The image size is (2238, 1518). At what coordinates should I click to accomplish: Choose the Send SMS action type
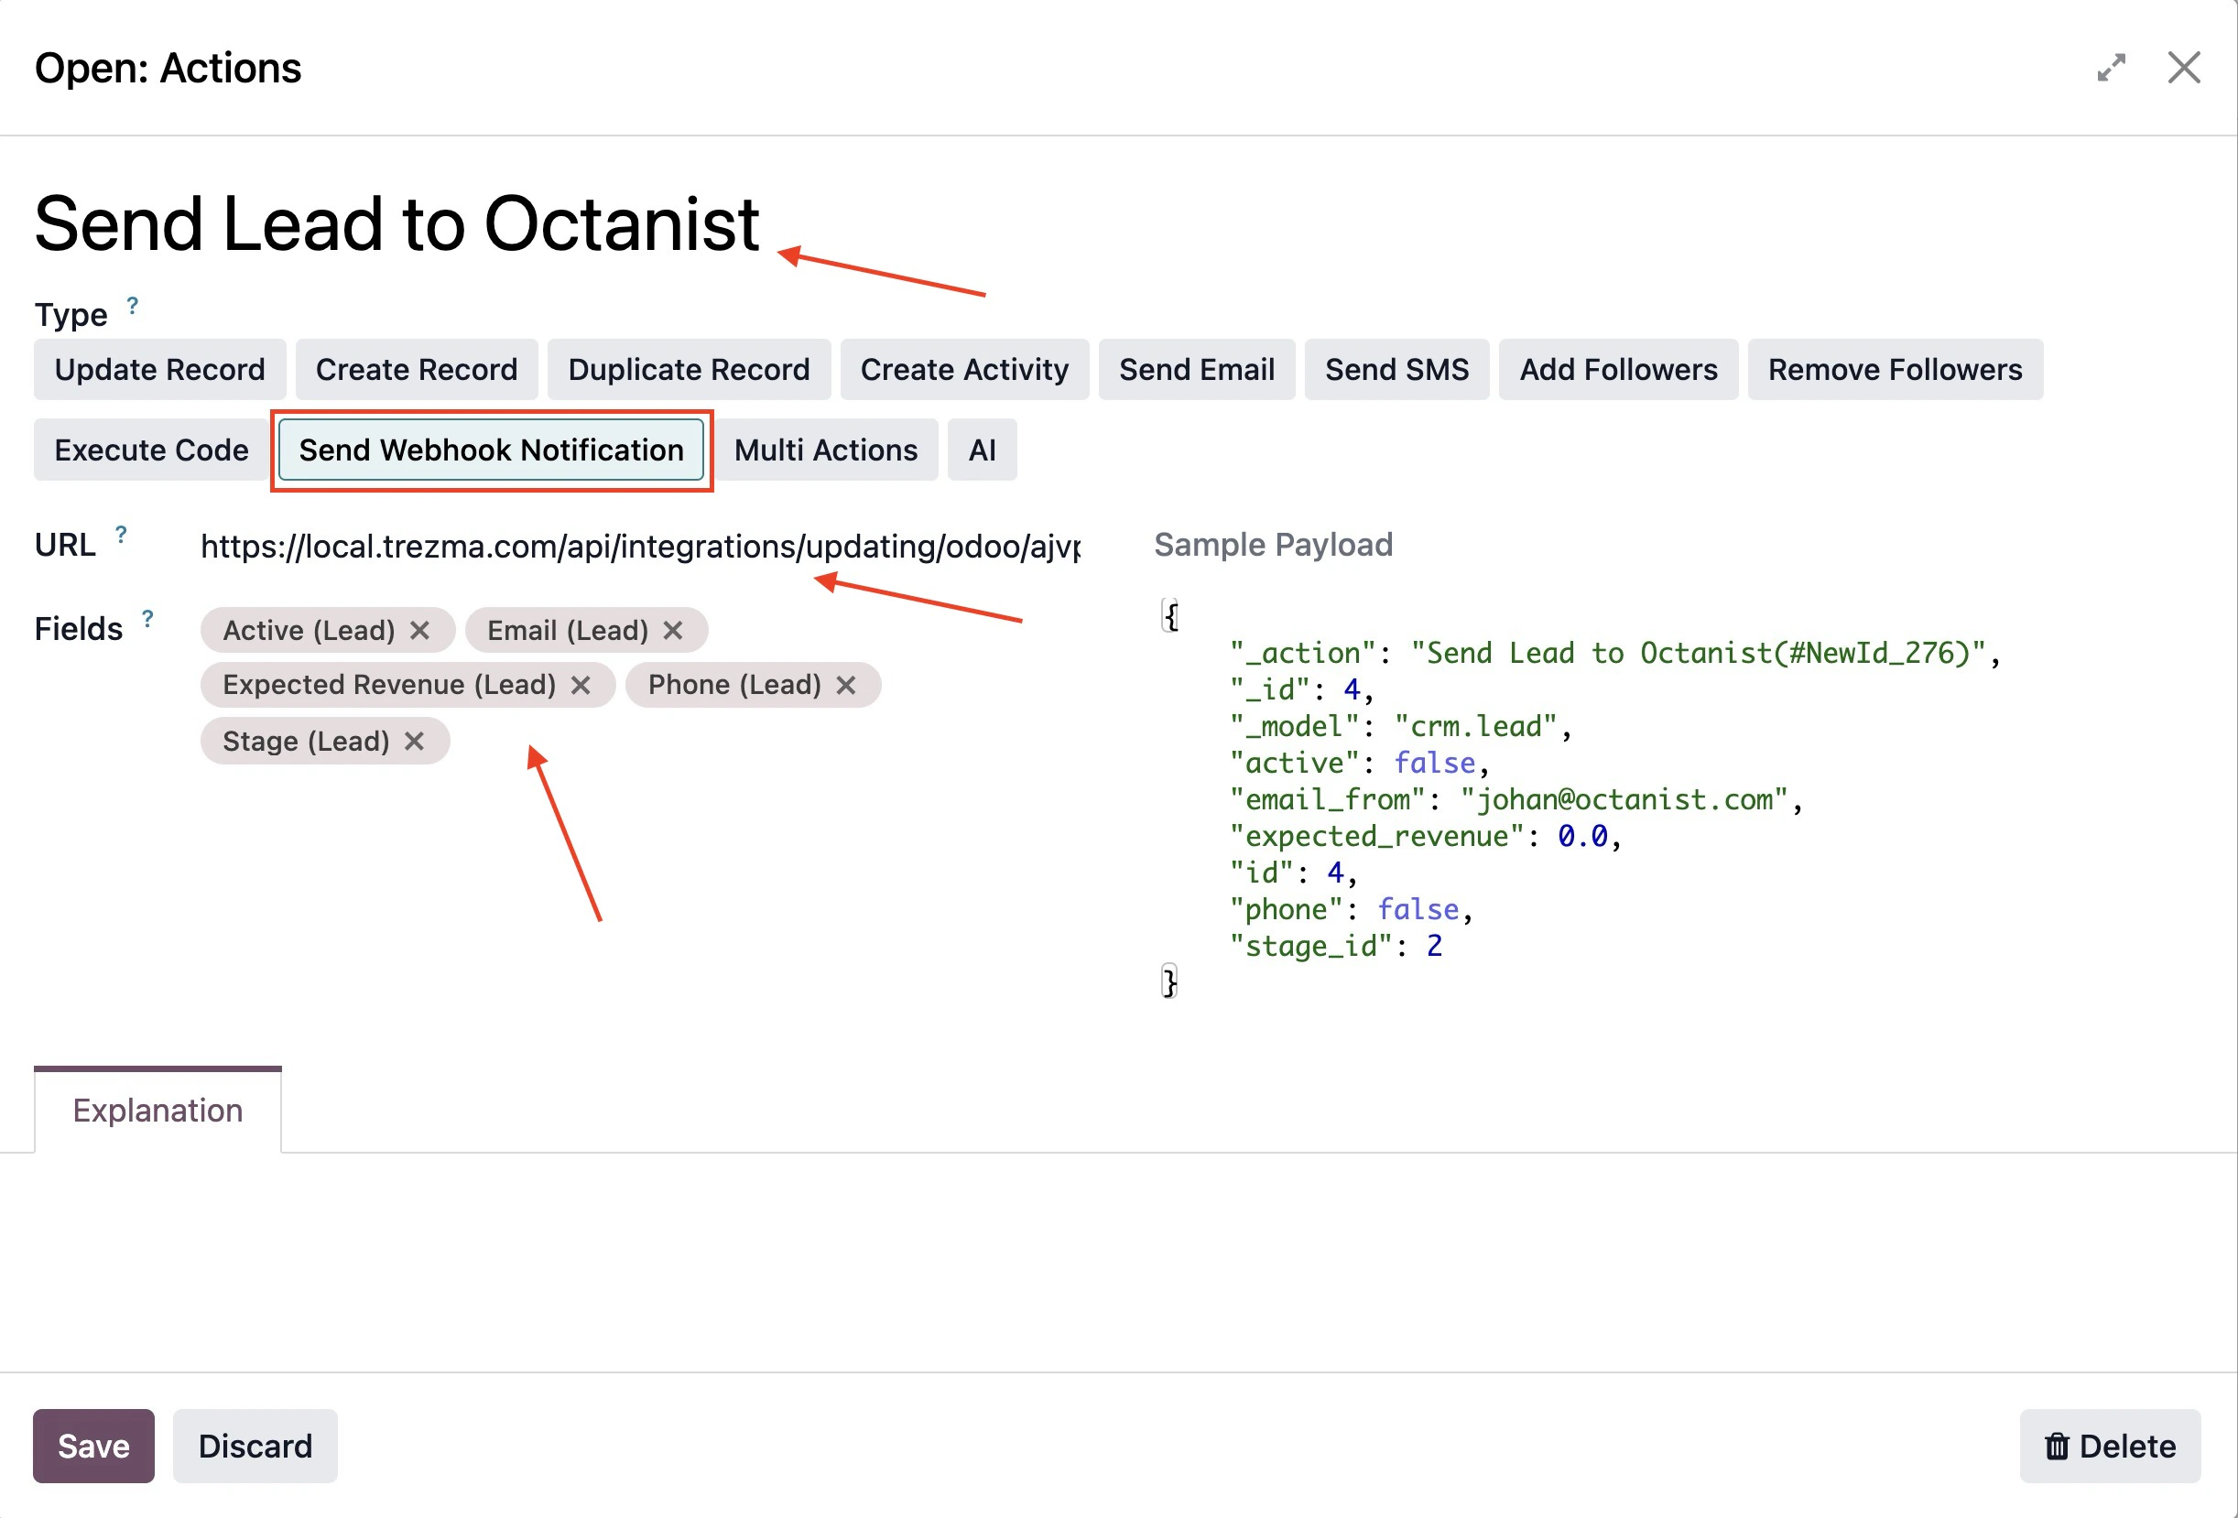[x=1397, y=370]
